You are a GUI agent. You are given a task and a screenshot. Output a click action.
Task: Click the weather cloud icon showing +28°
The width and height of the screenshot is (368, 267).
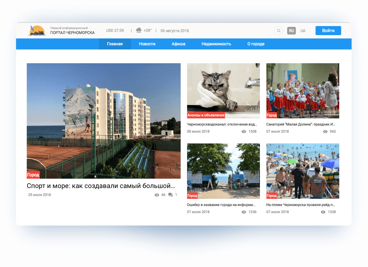[139, 30]
